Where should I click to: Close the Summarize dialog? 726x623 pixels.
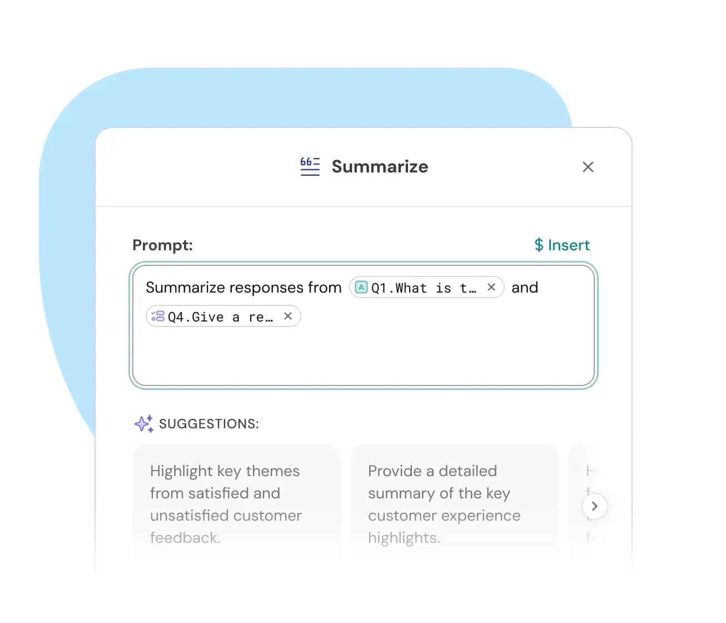click(x=588, y=167)
